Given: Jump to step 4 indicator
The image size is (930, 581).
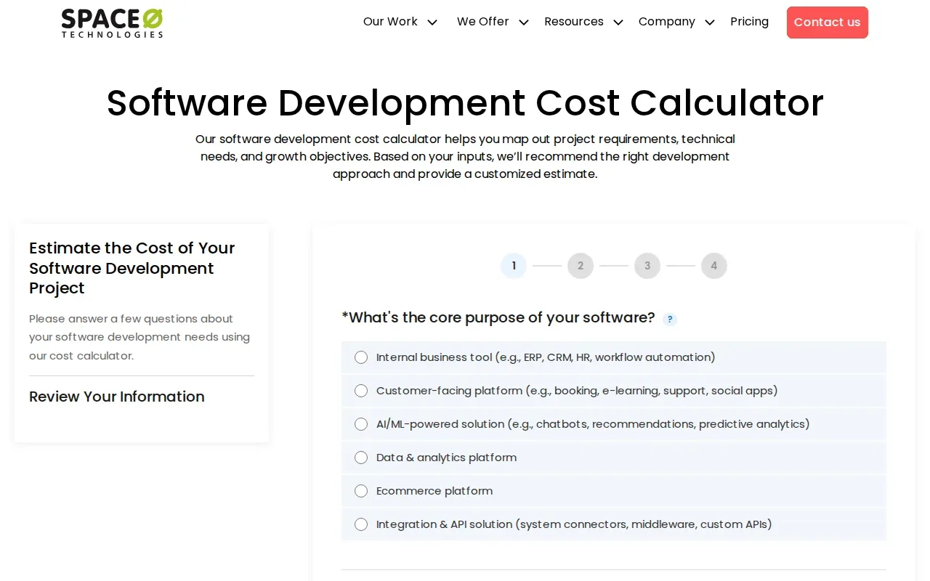Looking at the screenshot, I should pos(714,266).
